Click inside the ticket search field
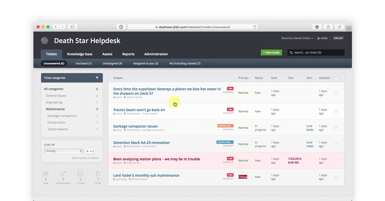The height and width of the screenshot is (201, 385). pos(316,52)
